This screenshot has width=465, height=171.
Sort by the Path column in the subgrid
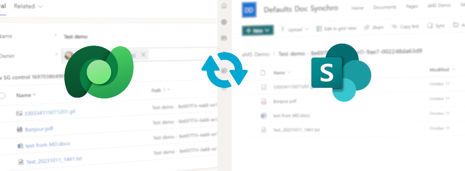coord(161,90)
